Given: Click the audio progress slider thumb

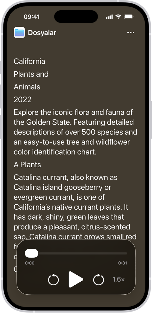Looking at the screenshot, I should tap(31, 253).
